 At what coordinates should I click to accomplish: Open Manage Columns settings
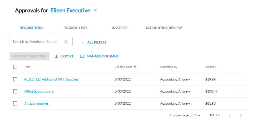point(99,56)
